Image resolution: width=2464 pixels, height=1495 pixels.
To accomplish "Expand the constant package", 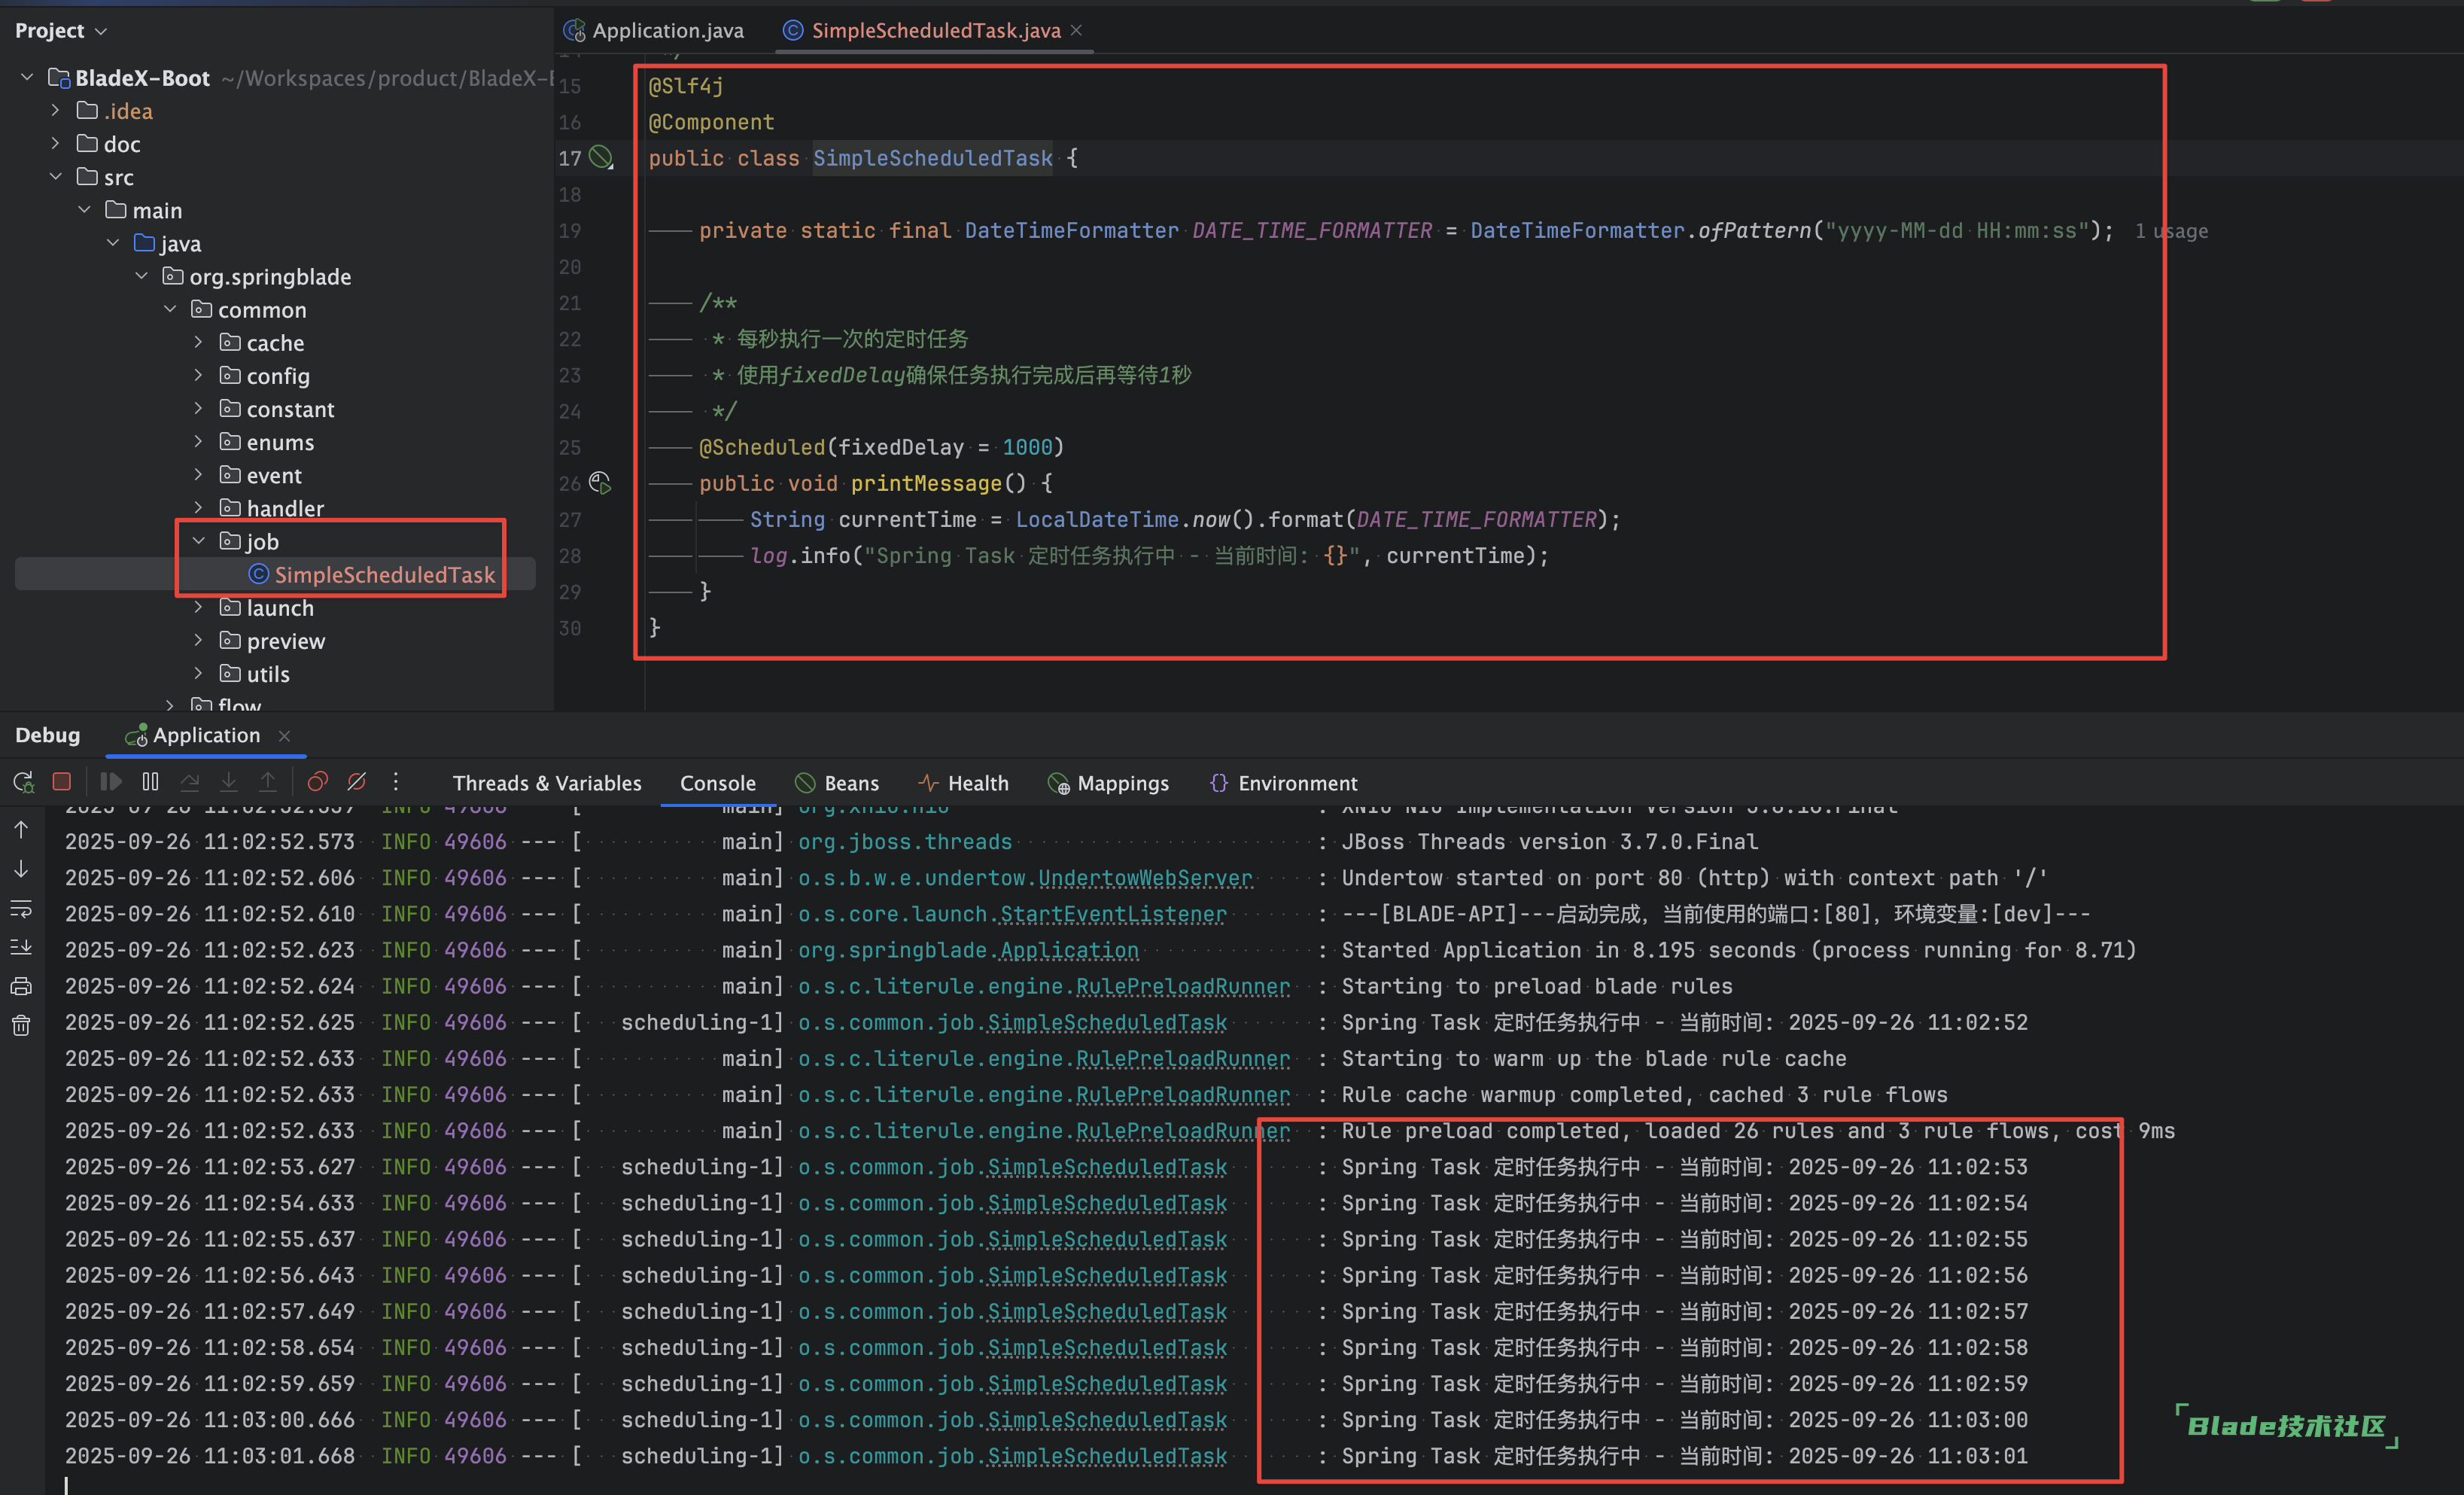I will 198,408.
